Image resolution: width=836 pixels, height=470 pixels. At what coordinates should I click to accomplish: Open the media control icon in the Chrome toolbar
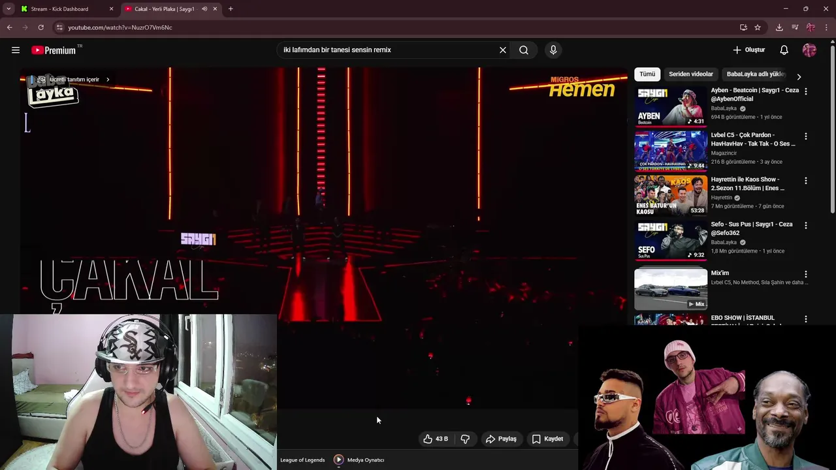tap(795, 27)
